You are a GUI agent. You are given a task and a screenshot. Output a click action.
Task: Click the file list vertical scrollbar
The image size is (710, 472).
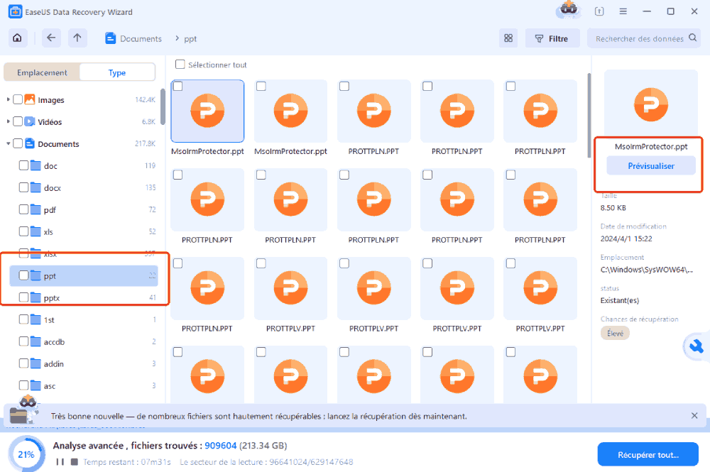(589, 116)
